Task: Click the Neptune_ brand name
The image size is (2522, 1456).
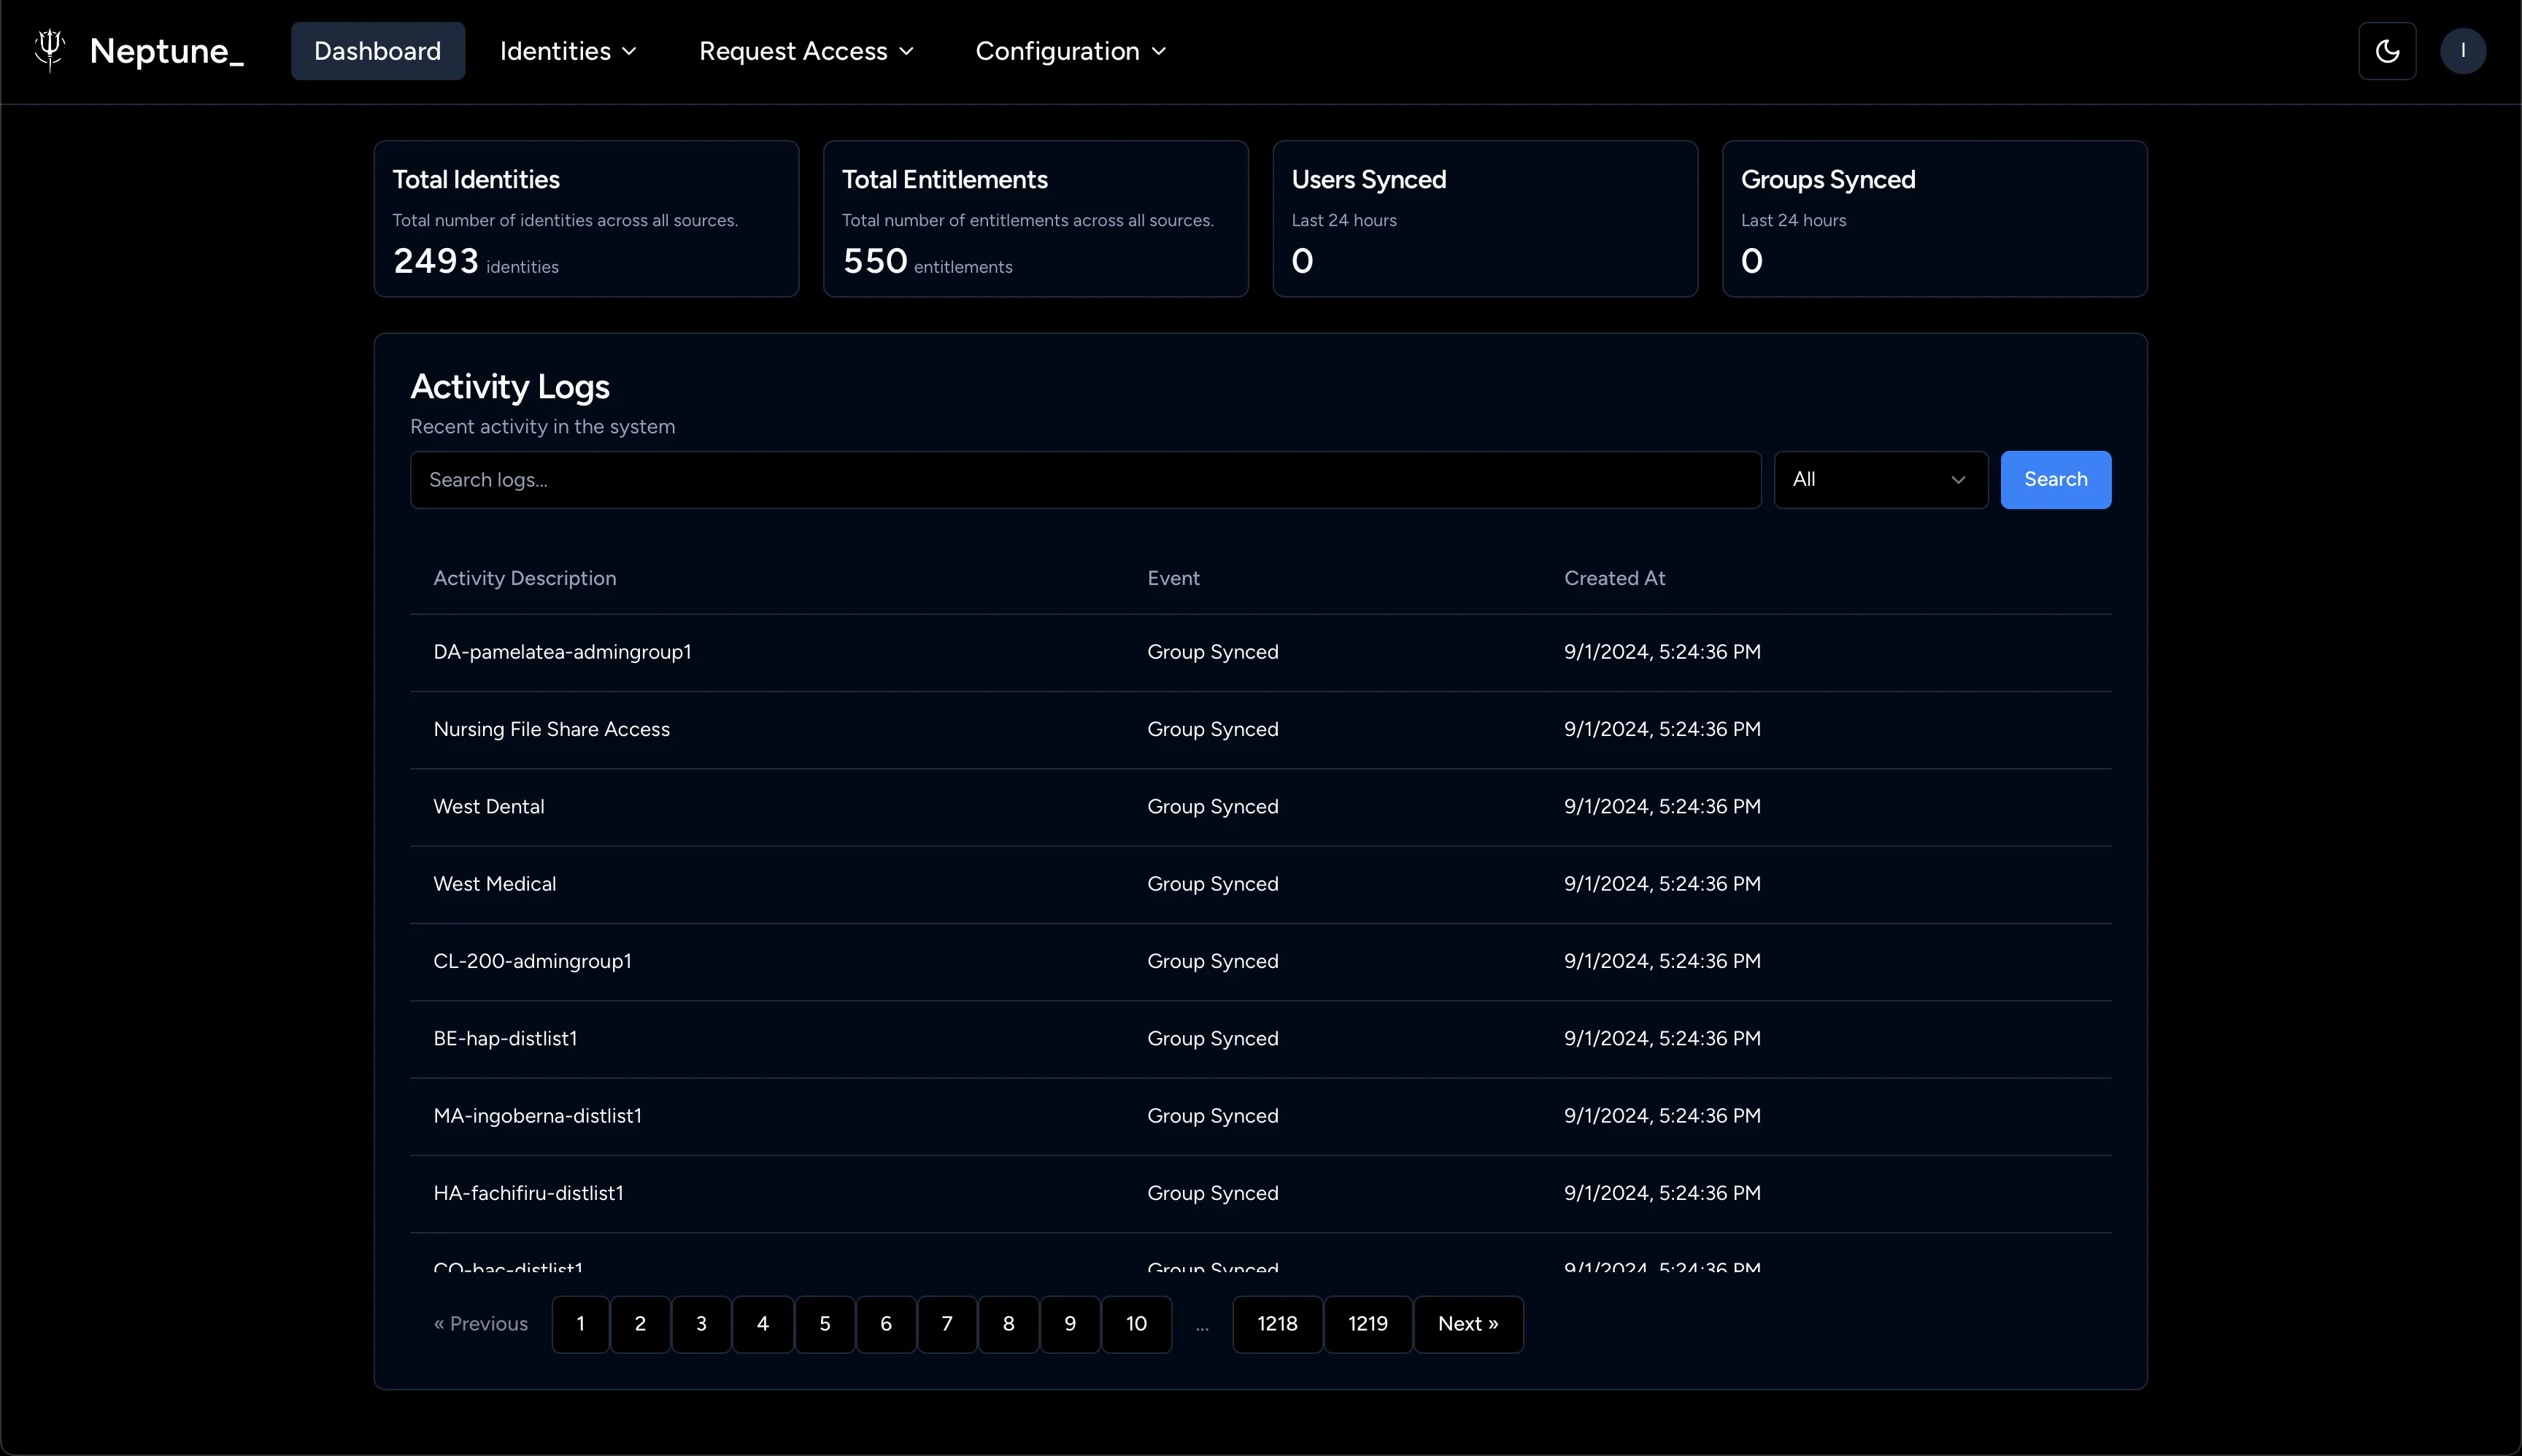Action: (x=166, y=51)
